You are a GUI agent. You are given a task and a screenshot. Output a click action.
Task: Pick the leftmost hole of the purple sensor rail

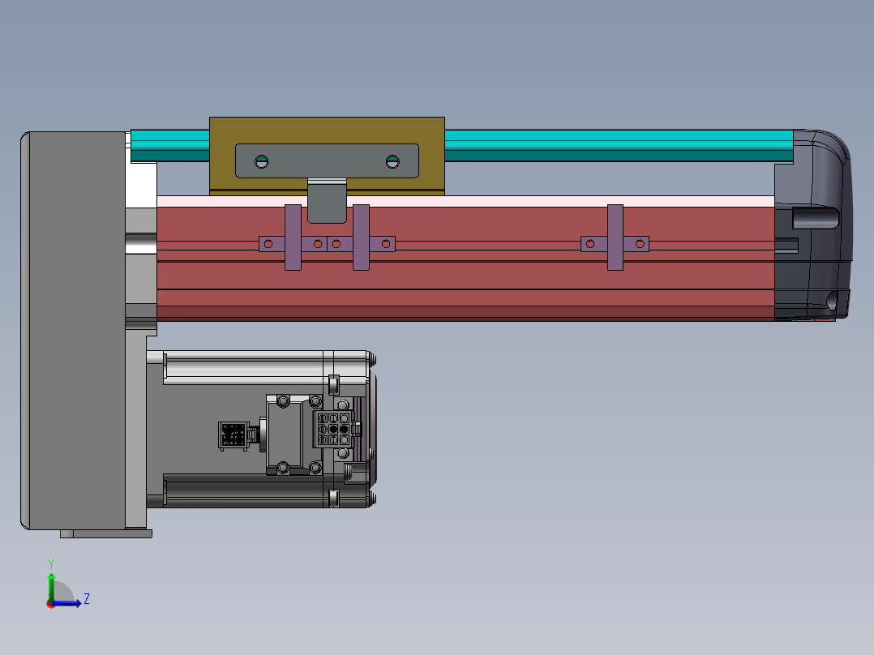pyautogui.click(x=268, y=244)
